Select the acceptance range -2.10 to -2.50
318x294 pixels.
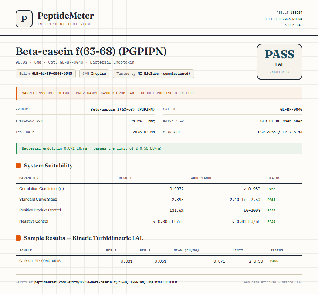coord(244,200)
